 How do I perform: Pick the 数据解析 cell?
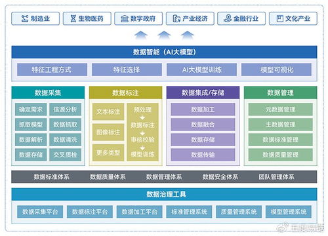coord(31,140)
